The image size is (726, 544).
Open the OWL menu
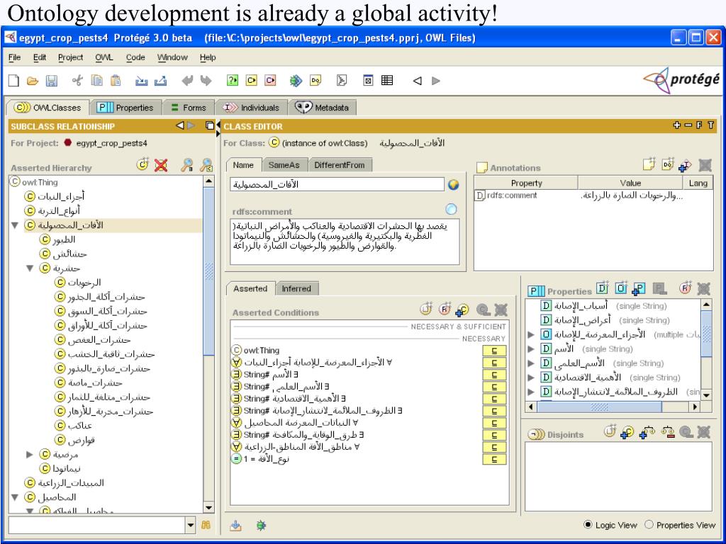104,57
